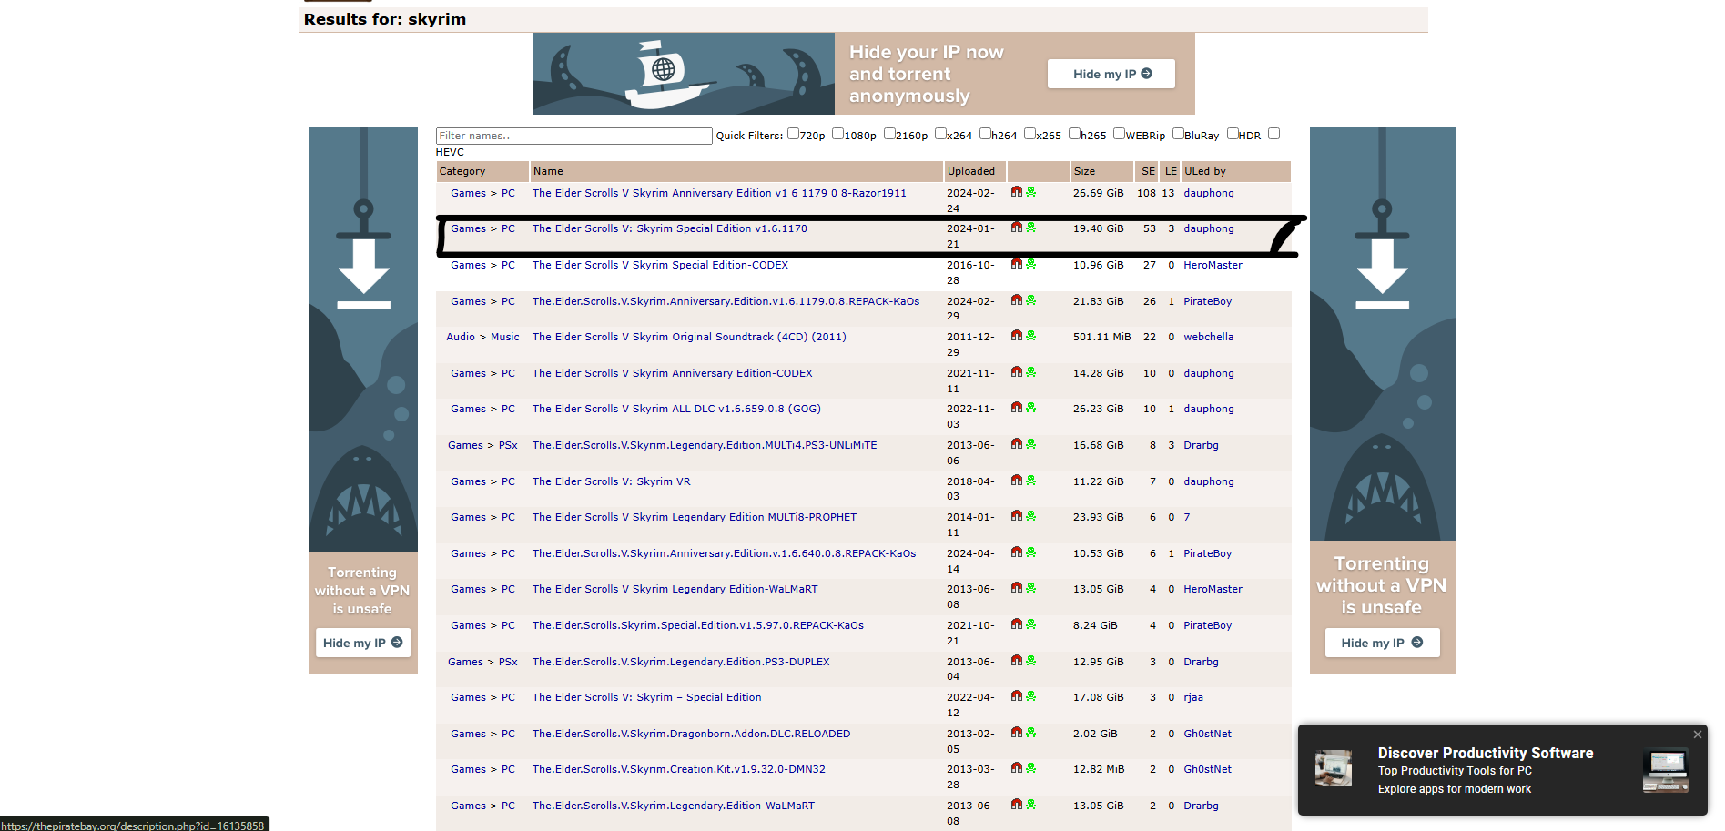Open uploader rjaa's profile link
This screenshot has height=831, width=1725.
click(1193, 697)
